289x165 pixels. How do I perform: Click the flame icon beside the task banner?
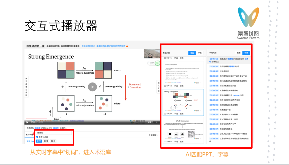pyautogui.click(x=127, y=46)
